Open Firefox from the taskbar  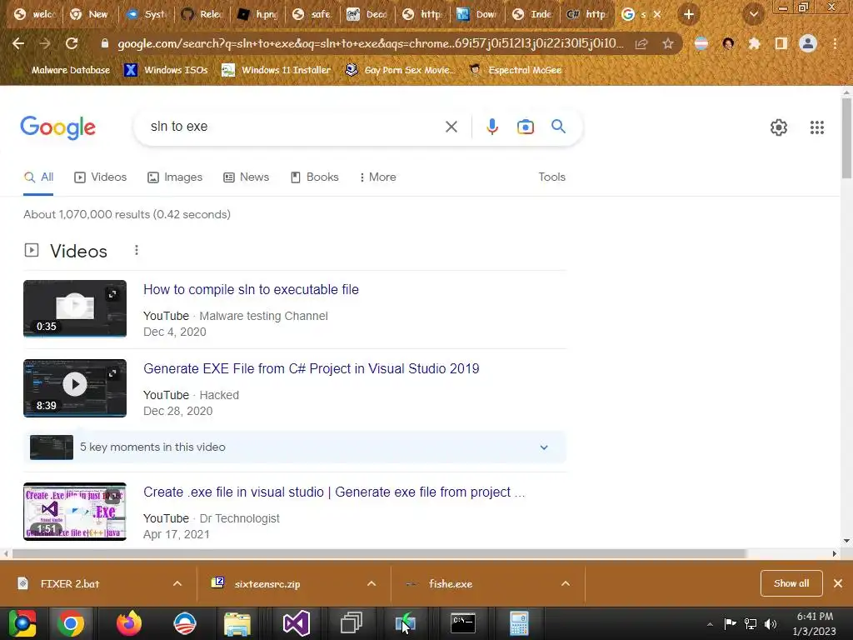point(129,623)
